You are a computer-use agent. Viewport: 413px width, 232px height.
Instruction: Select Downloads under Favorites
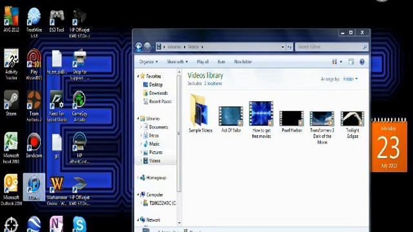click(156, 93)
